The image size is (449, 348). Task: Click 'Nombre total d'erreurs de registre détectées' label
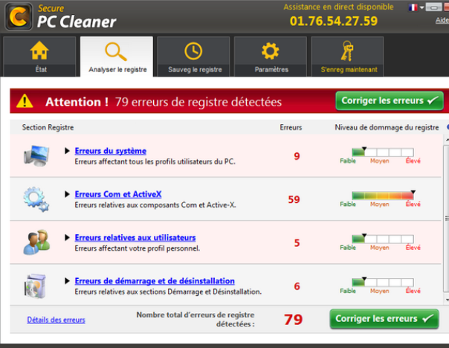[x=196, y=319]
